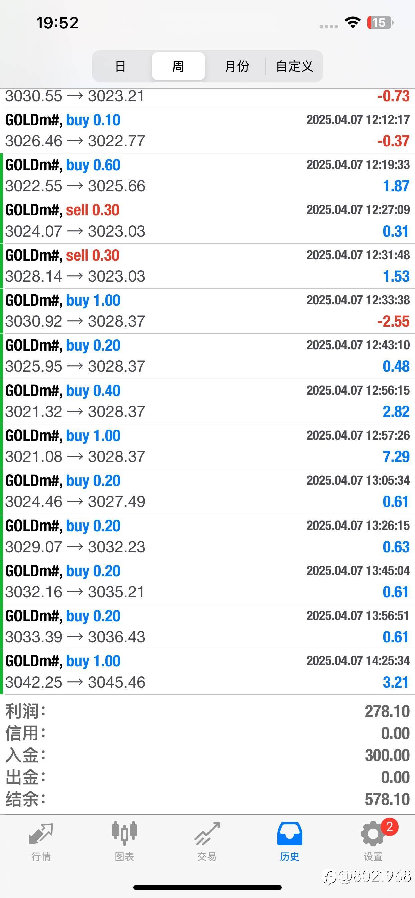The image size is (415, 898).
Task: Expand the buy 1.00 trade at 12:57:26
Action: point(207,446)
